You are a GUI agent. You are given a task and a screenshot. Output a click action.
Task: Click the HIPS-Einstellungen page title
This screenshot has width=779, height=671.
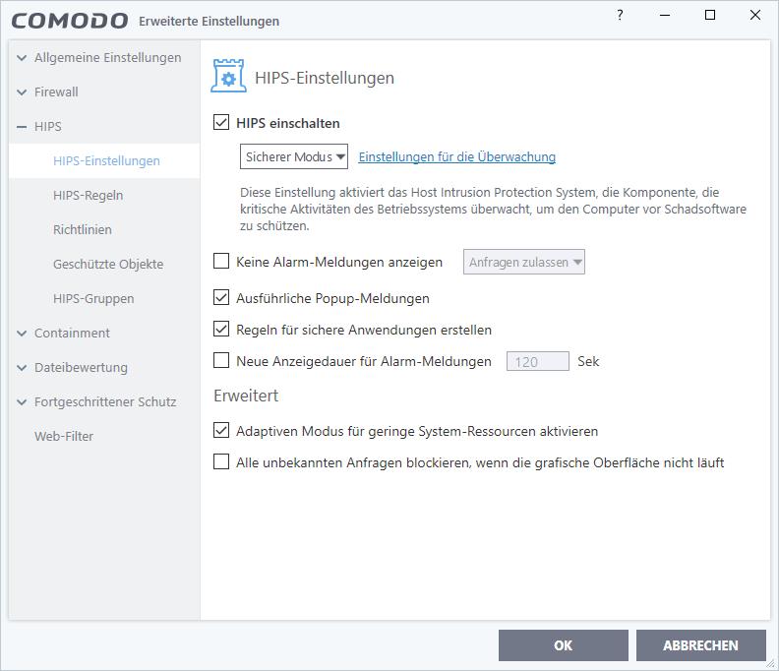pos(325,78)
